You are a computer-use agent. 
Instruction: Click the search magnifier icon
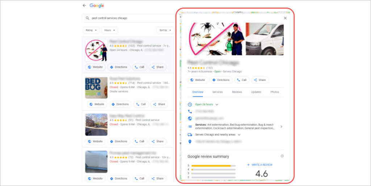[87, 18]
